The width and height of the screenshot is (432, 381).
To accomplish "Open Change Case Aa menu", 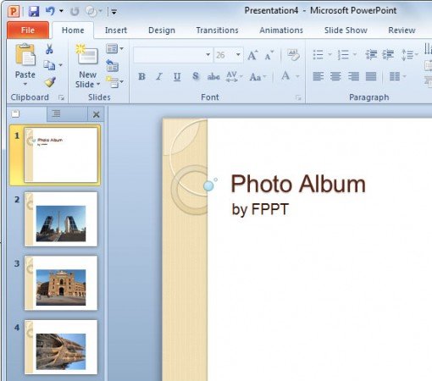I will (x=258, y=77).
